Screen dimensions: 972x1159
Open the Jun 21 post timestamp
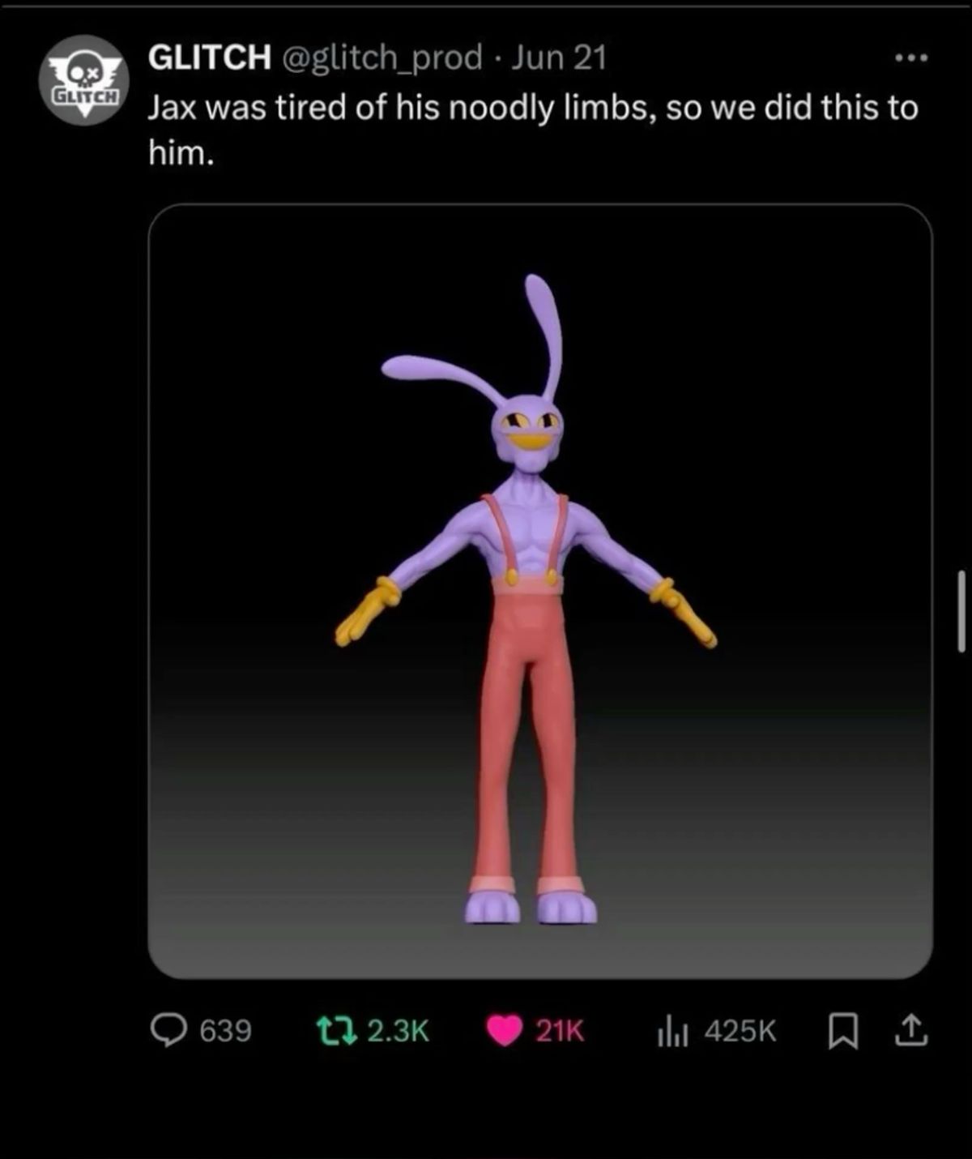tap(559, 58)
